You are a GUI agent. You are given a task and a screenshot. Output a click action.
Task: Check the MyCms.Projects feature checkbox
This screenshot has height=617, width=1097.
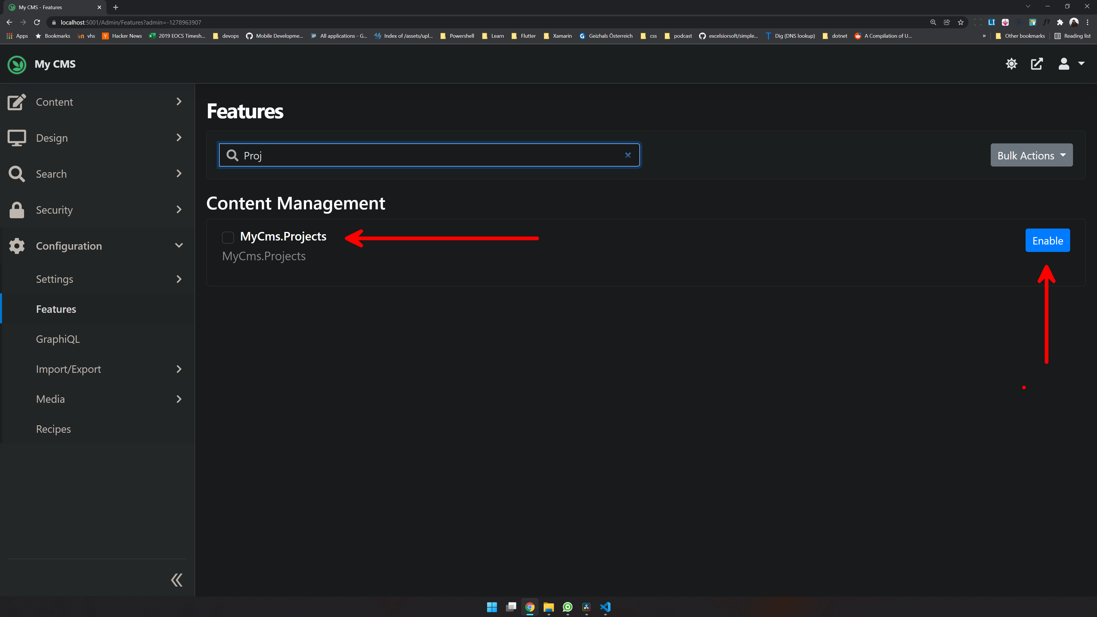[x=228, y=237]
